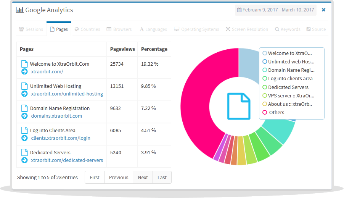This screenshot has width=344, height=199.
Task: Switch to the Languages tab
Action: point(153,29)
